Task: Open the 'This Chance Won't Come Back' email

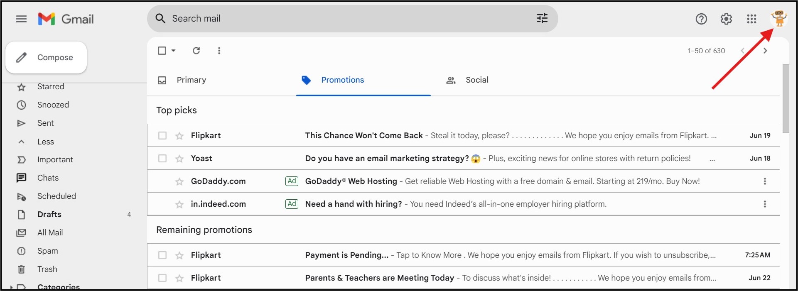Action: (464, 136)
